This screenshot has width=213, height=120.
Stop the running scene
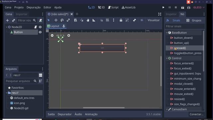tap(176, 7)
